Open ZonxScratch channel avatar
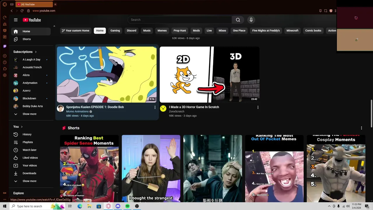 tap(163, 108)
